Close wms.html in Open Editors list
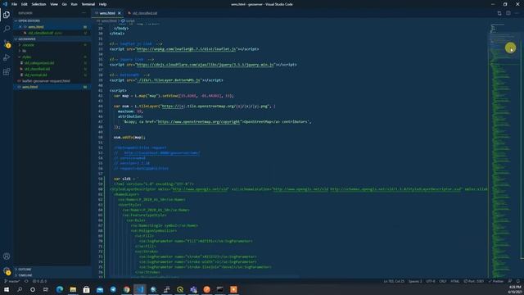Viewport: 524px width, 295px height. (20, 27)
